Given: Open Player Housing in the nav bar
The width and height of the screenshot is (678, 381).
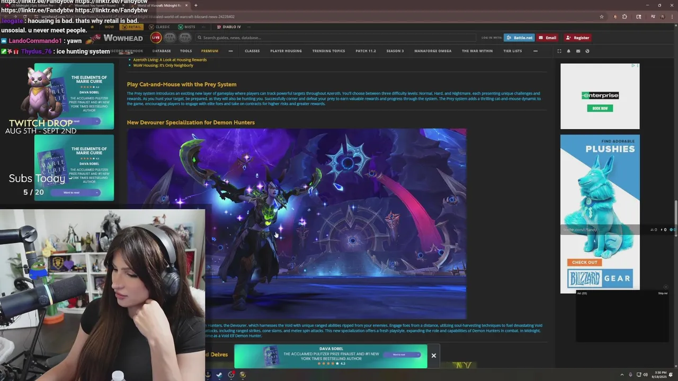Looking at the screenshot, I should (x=286, y=51).
